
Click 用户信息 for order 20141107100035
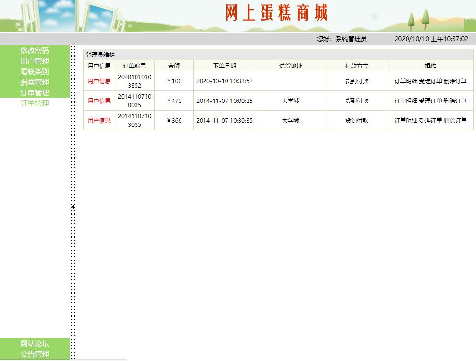99,101
